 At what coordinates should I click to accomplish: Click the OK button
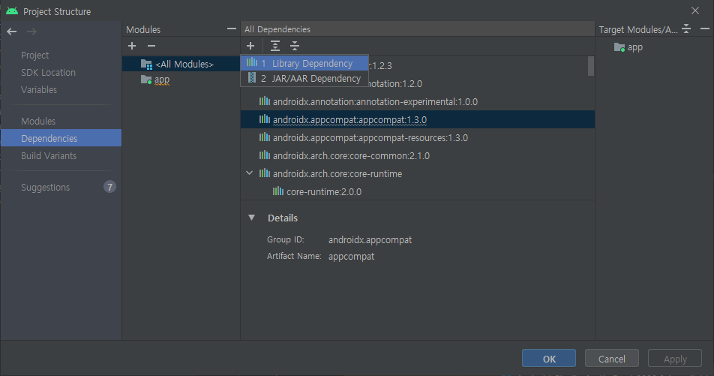click(549, 359)
